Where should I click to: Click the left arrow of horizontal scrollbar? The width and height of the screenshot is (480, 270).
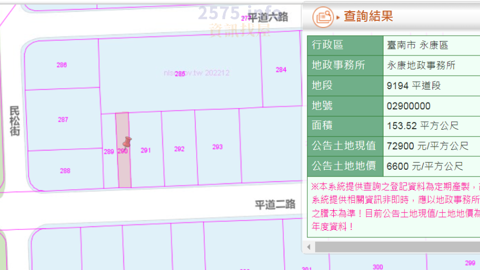(309, 247)
